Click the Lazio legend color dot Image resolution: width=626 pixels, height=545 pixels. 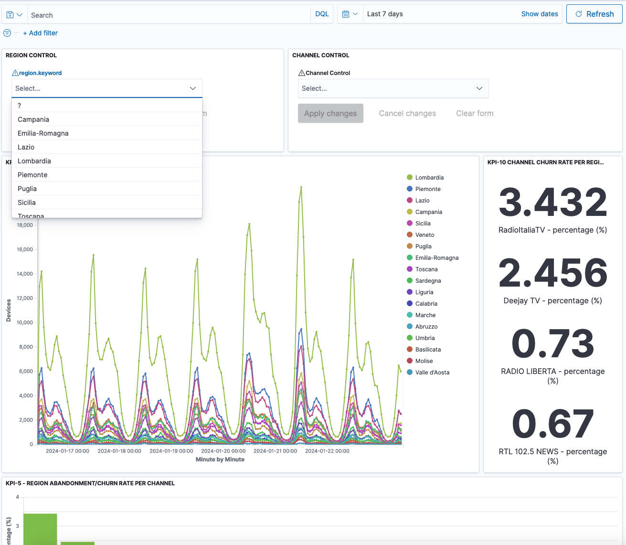tap(410, 201)
